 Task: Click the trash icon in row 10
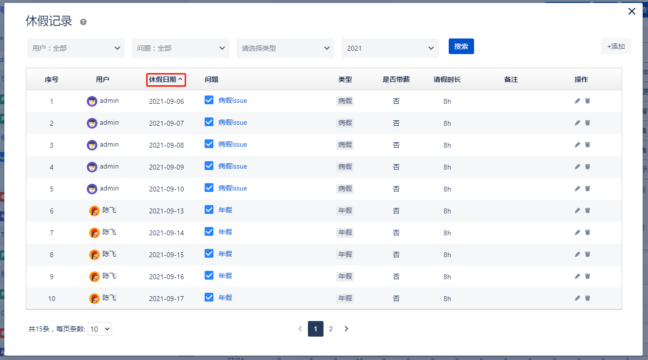coord(588,298)
